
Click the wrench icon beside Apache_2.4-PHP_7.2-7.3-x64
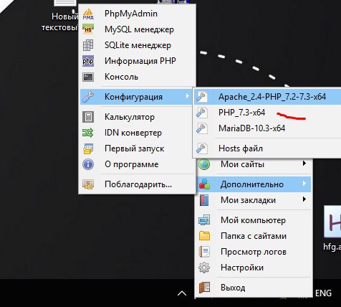point(202,97)
